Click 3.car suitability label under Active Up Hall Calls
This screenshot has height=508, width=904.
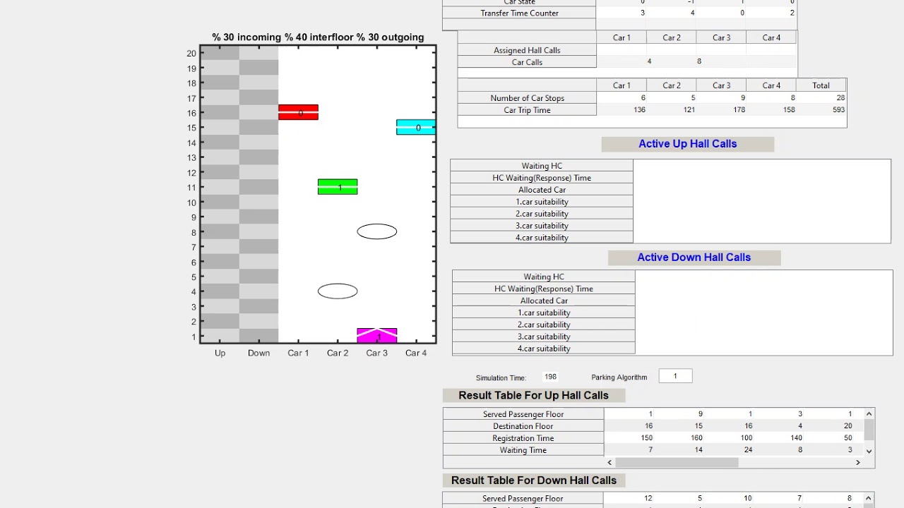tap(542, 226)
